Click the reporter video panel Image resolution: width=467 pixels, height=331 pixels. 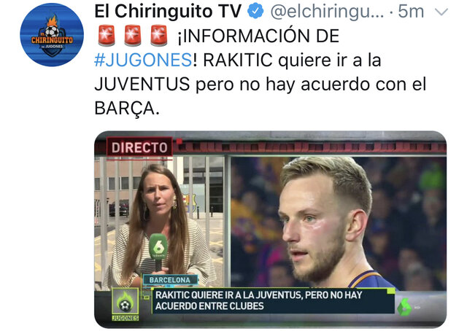pos(159,222)
